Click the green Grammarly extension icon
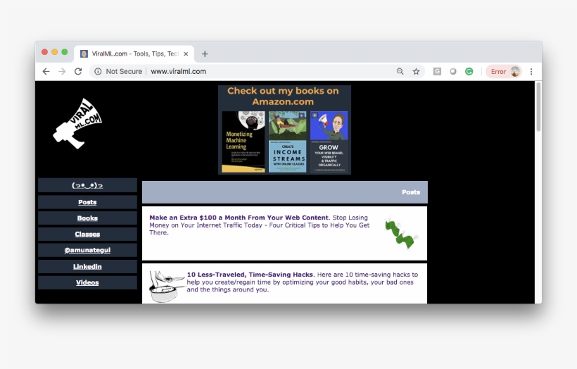 (469, 71)
